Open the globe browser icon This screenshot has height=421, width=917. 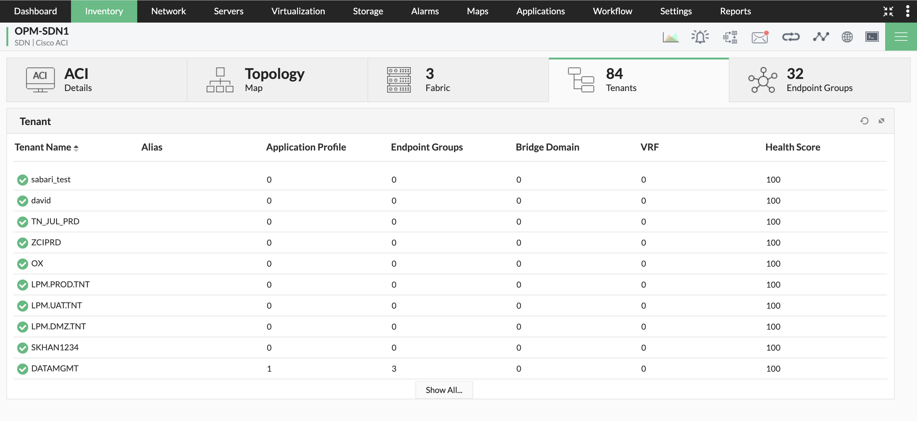[x=847, y=37]
